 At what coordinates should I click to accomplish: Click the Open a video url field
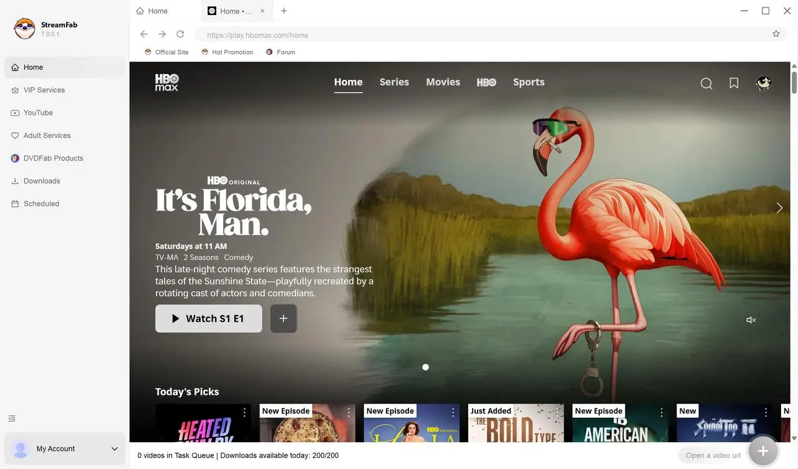[x=713, y=455]
